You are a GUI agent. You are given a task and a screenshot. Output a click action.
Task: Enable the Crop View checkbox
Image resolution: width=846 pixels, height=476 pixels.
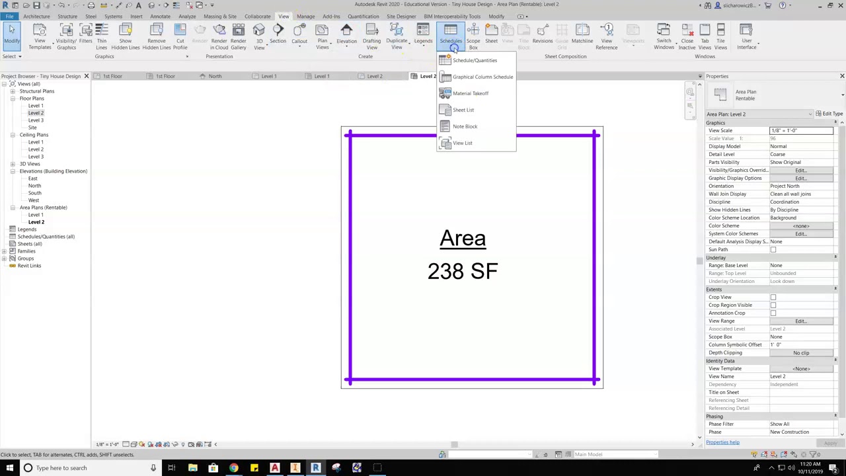773,297
